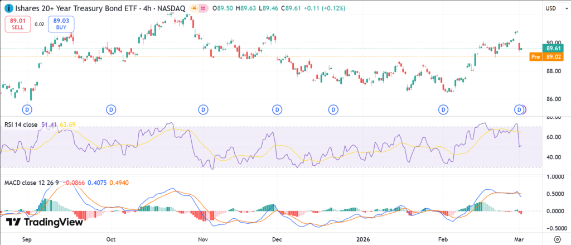This screenshot has height=245, width=571.
Task: Click the MACD line value 0.4075
Action: [x=96, y=182]
